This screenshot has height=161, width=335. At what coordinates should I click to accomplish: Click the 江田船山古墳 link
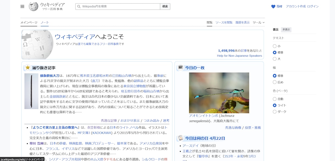point(122,76)
